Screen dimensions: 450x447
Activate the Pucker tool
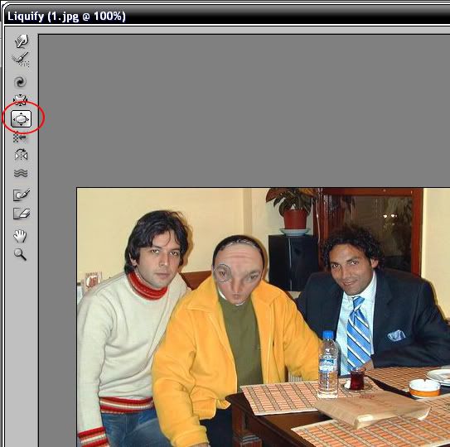[x=21, y=100]
